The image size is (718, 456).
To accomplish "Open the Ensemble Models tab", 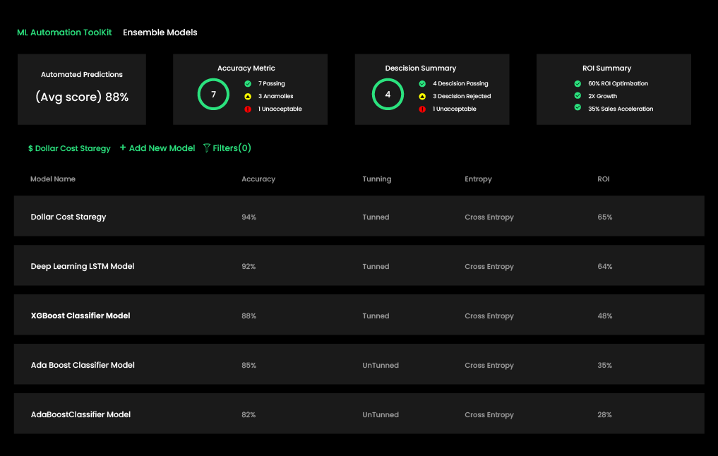I will (x=160, y=32).
